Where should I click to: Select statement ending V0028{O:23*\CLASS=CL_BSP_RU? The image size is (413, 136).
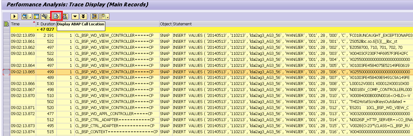click(x=292, y=126)
